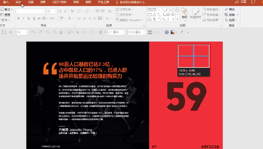Open the 选择 select menu
Image resolution: width=263 pixels, height=149 pixels.
(231, 20)
